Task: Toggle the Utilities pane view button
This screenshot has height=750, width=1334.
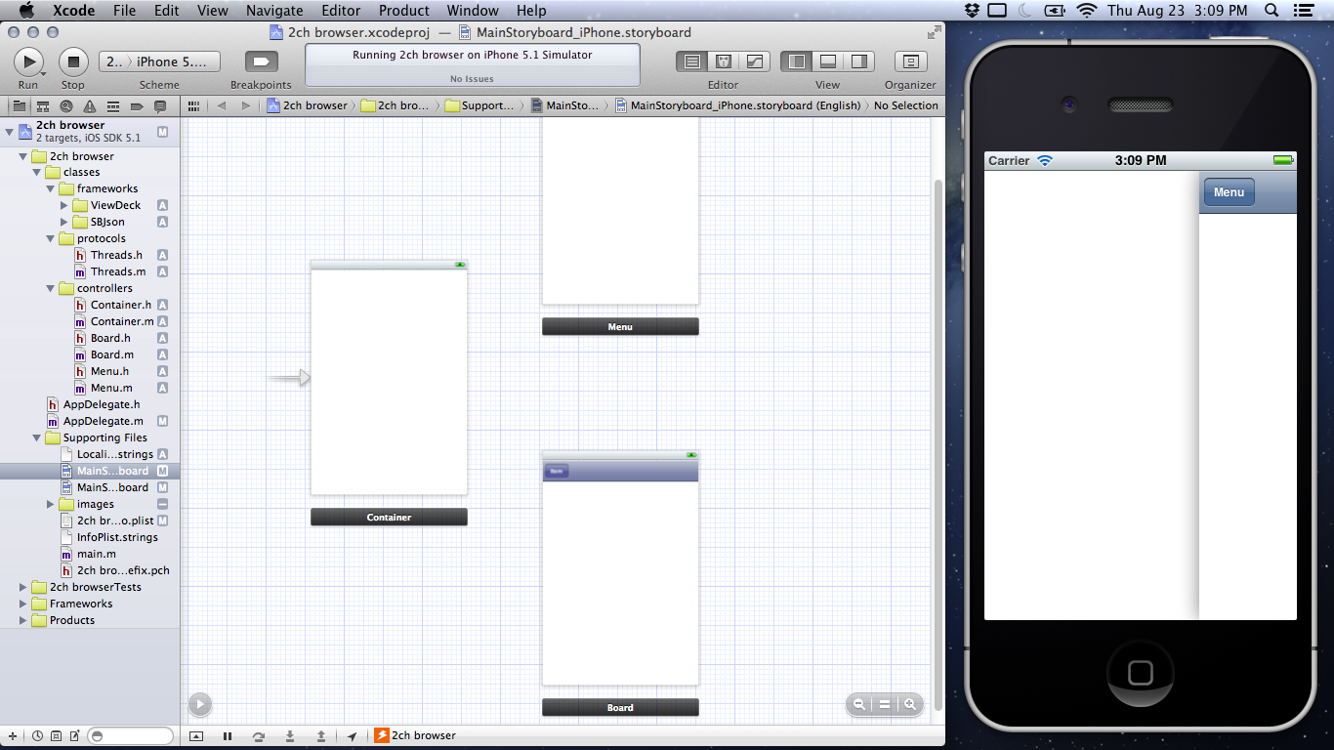Action: (859, 62)
